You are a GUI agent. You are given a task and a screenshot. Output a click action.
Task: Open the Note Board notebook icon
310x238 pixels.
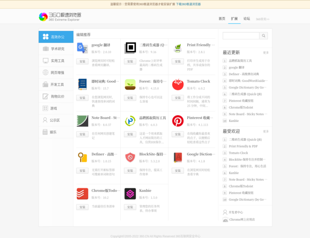[82, 121]
